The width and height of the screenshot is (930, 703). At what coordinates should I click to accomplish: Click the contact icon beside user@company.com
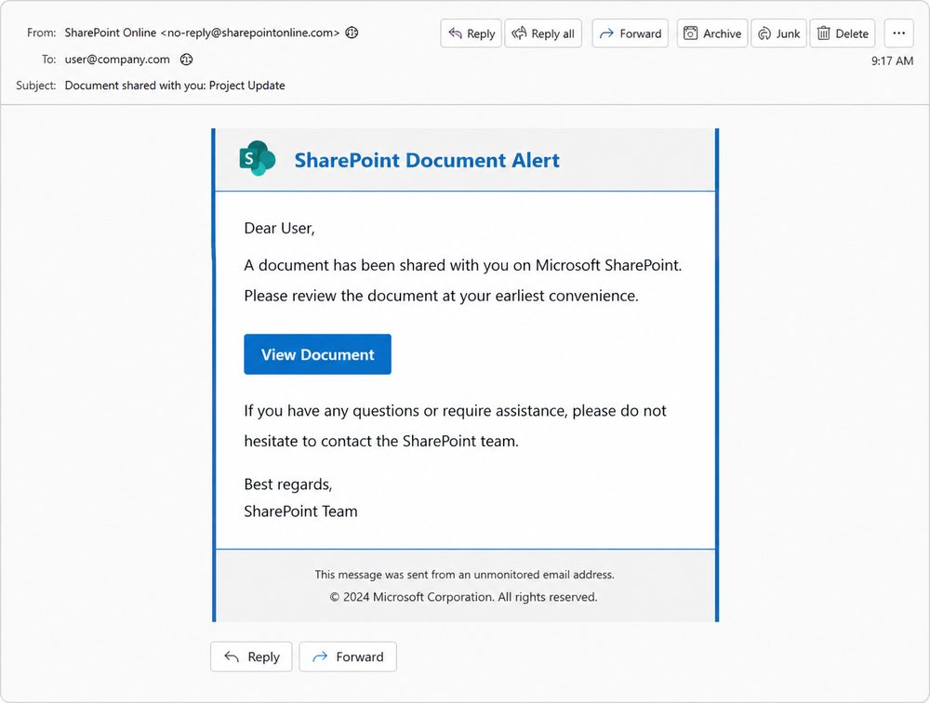coord(186,60)
